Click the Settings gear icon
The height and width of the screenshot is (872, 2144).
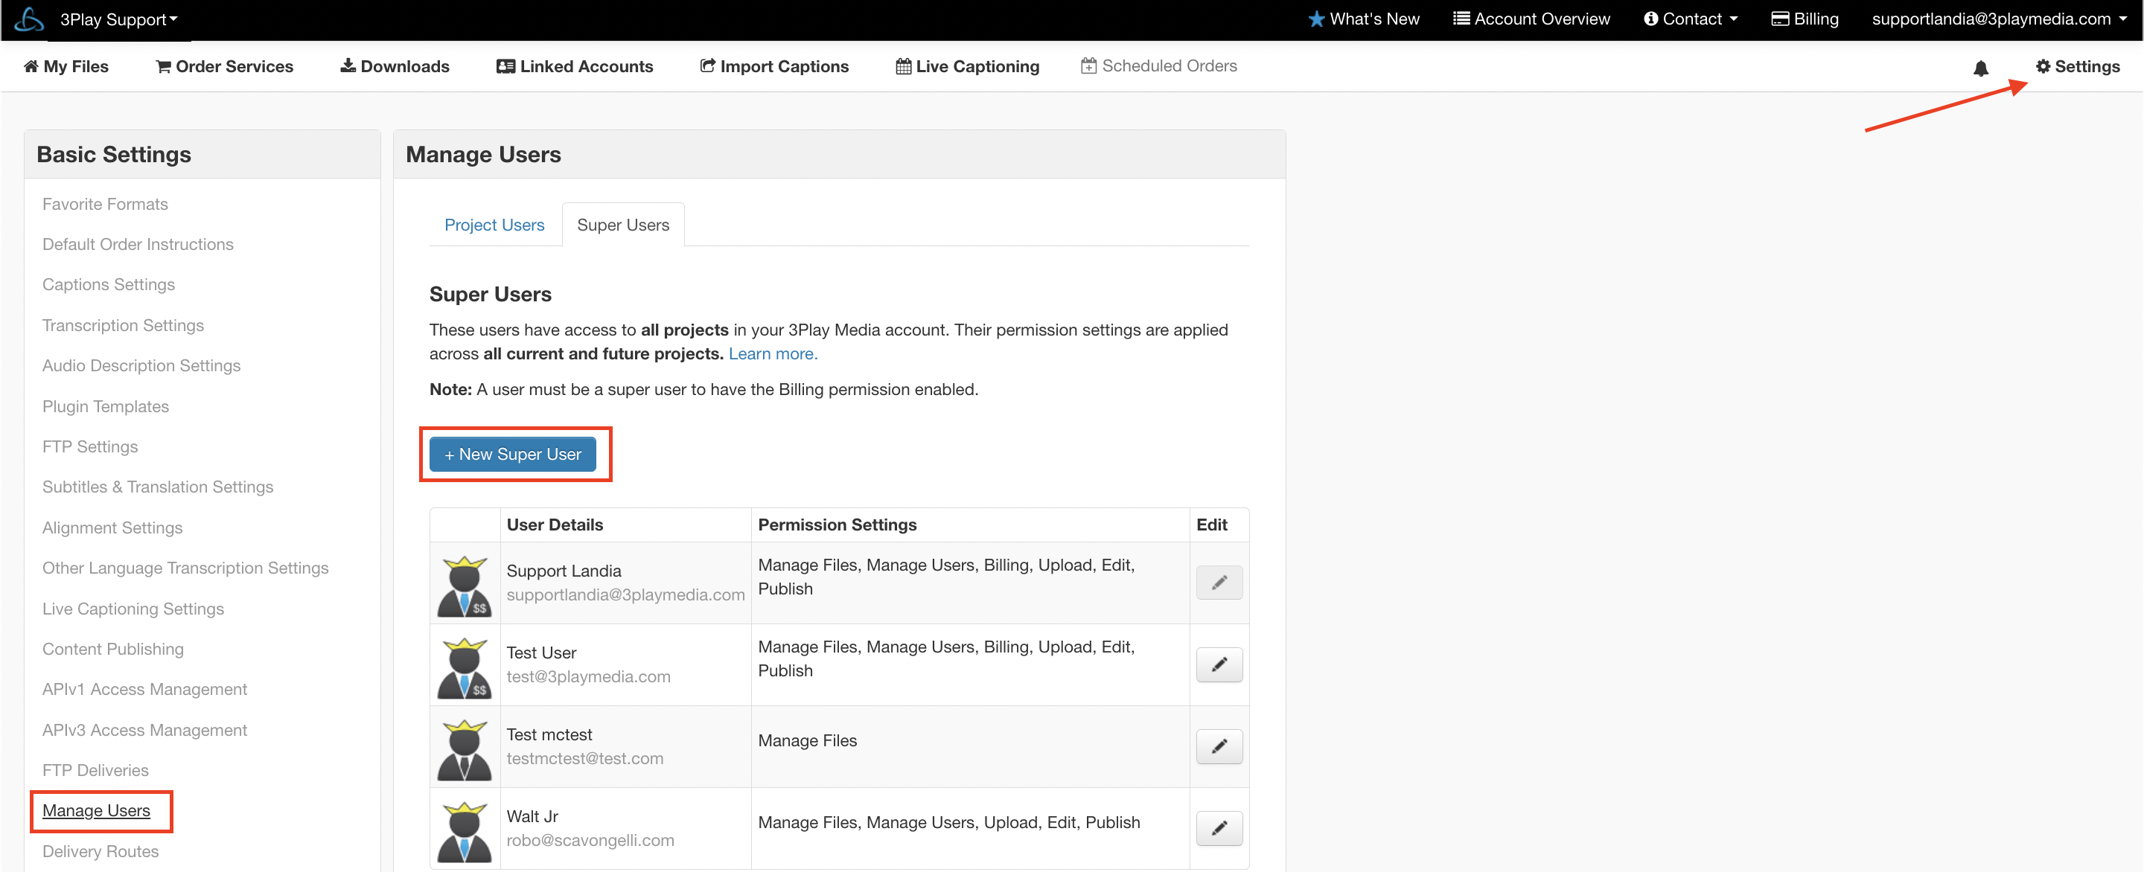[2043, 66]
